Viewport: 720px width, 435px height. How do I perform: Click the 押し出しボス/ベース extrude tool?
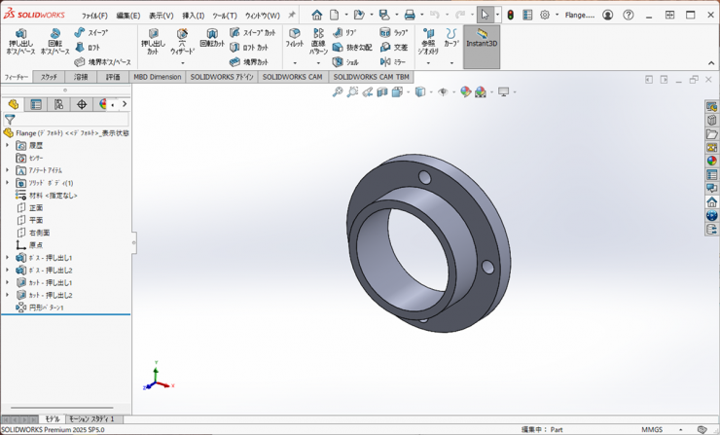21,41
